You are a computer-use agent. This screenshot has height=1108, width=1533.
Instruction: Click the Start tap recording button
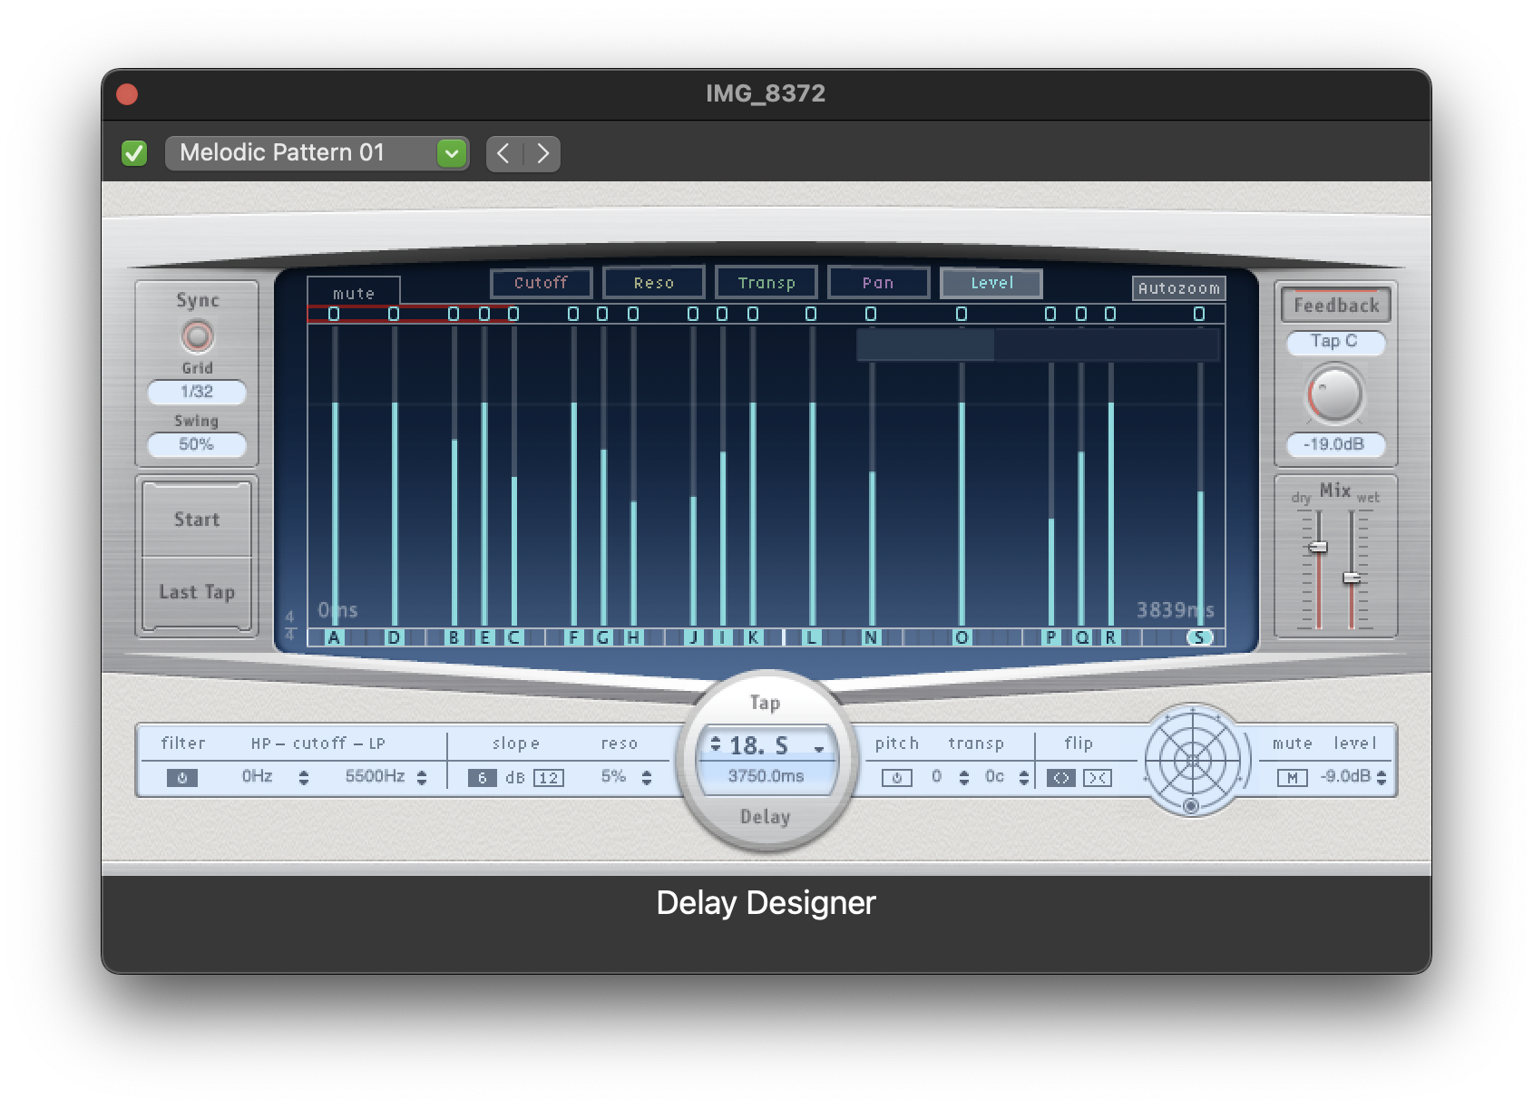point(197,520)
